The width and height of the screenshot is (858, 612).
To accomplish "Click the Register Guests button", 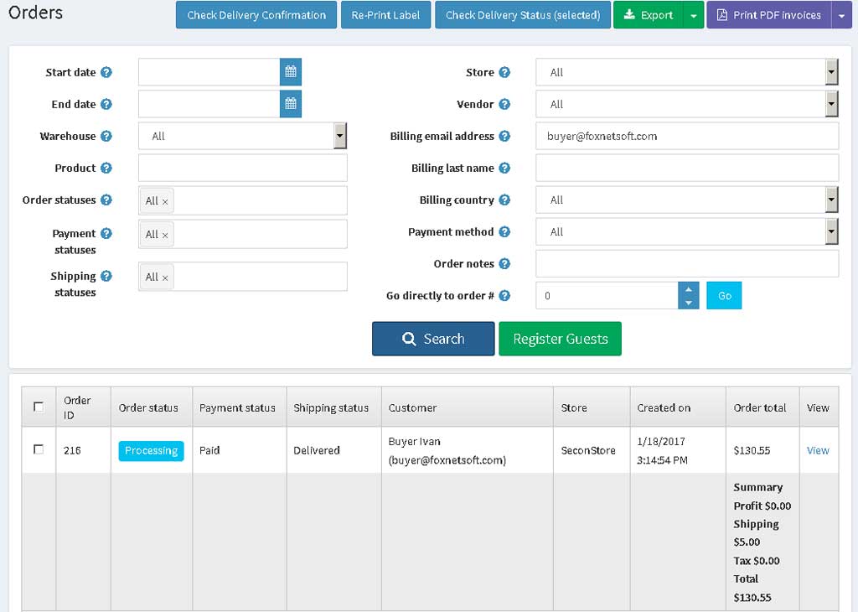I will [561, 339].
